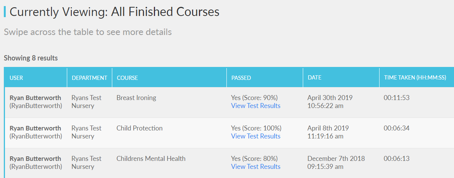Click the DEPARTMENT column header
This screenshot has height=178, width=454.
click(x=89, y=78)
